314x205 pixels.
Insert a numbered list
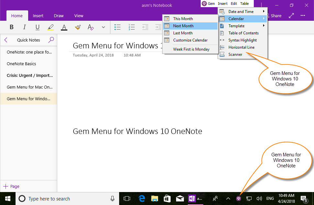coord(131,27)
